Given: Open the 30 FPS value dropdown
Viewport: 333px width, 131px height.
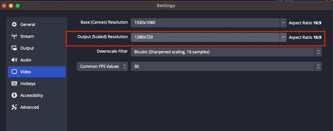Looking at the screenshot, I should [x=226, y=67].
